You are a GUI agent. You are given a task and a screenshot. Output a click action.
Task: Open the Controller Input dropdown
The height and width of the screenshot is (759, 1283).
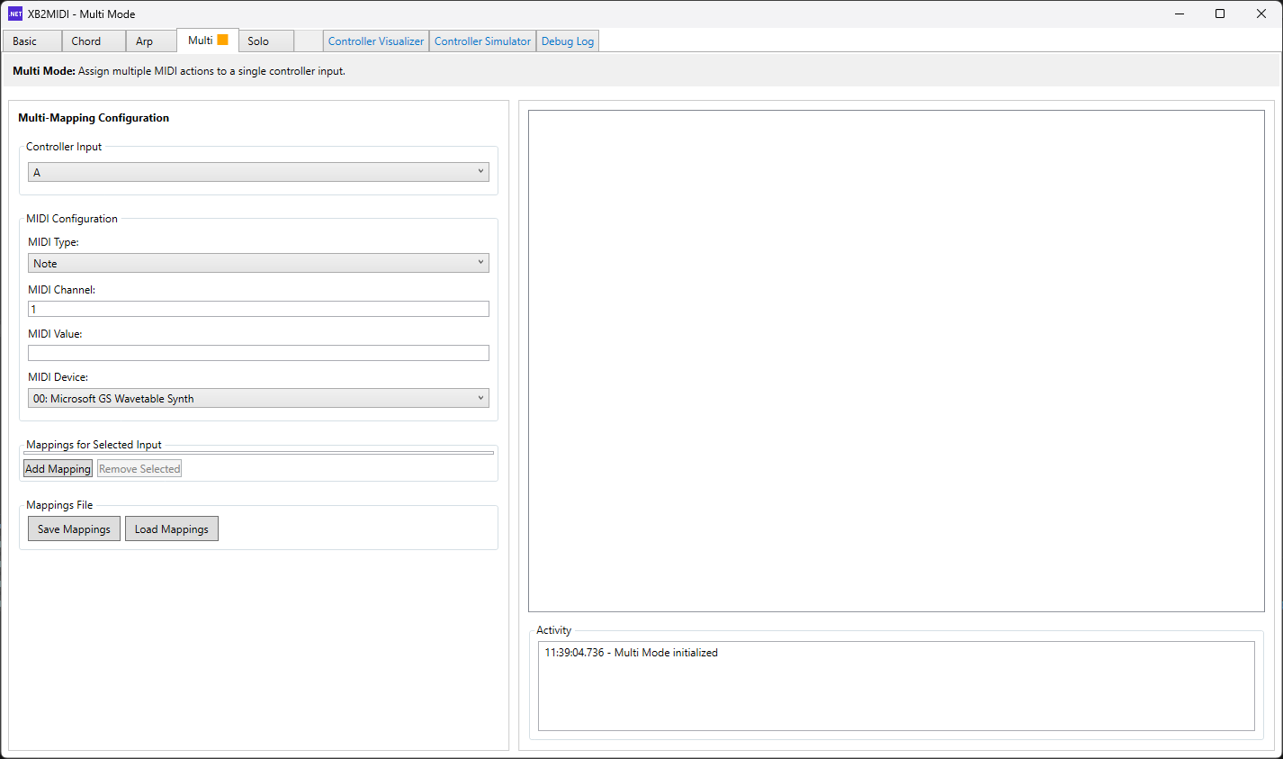point(258,172)
